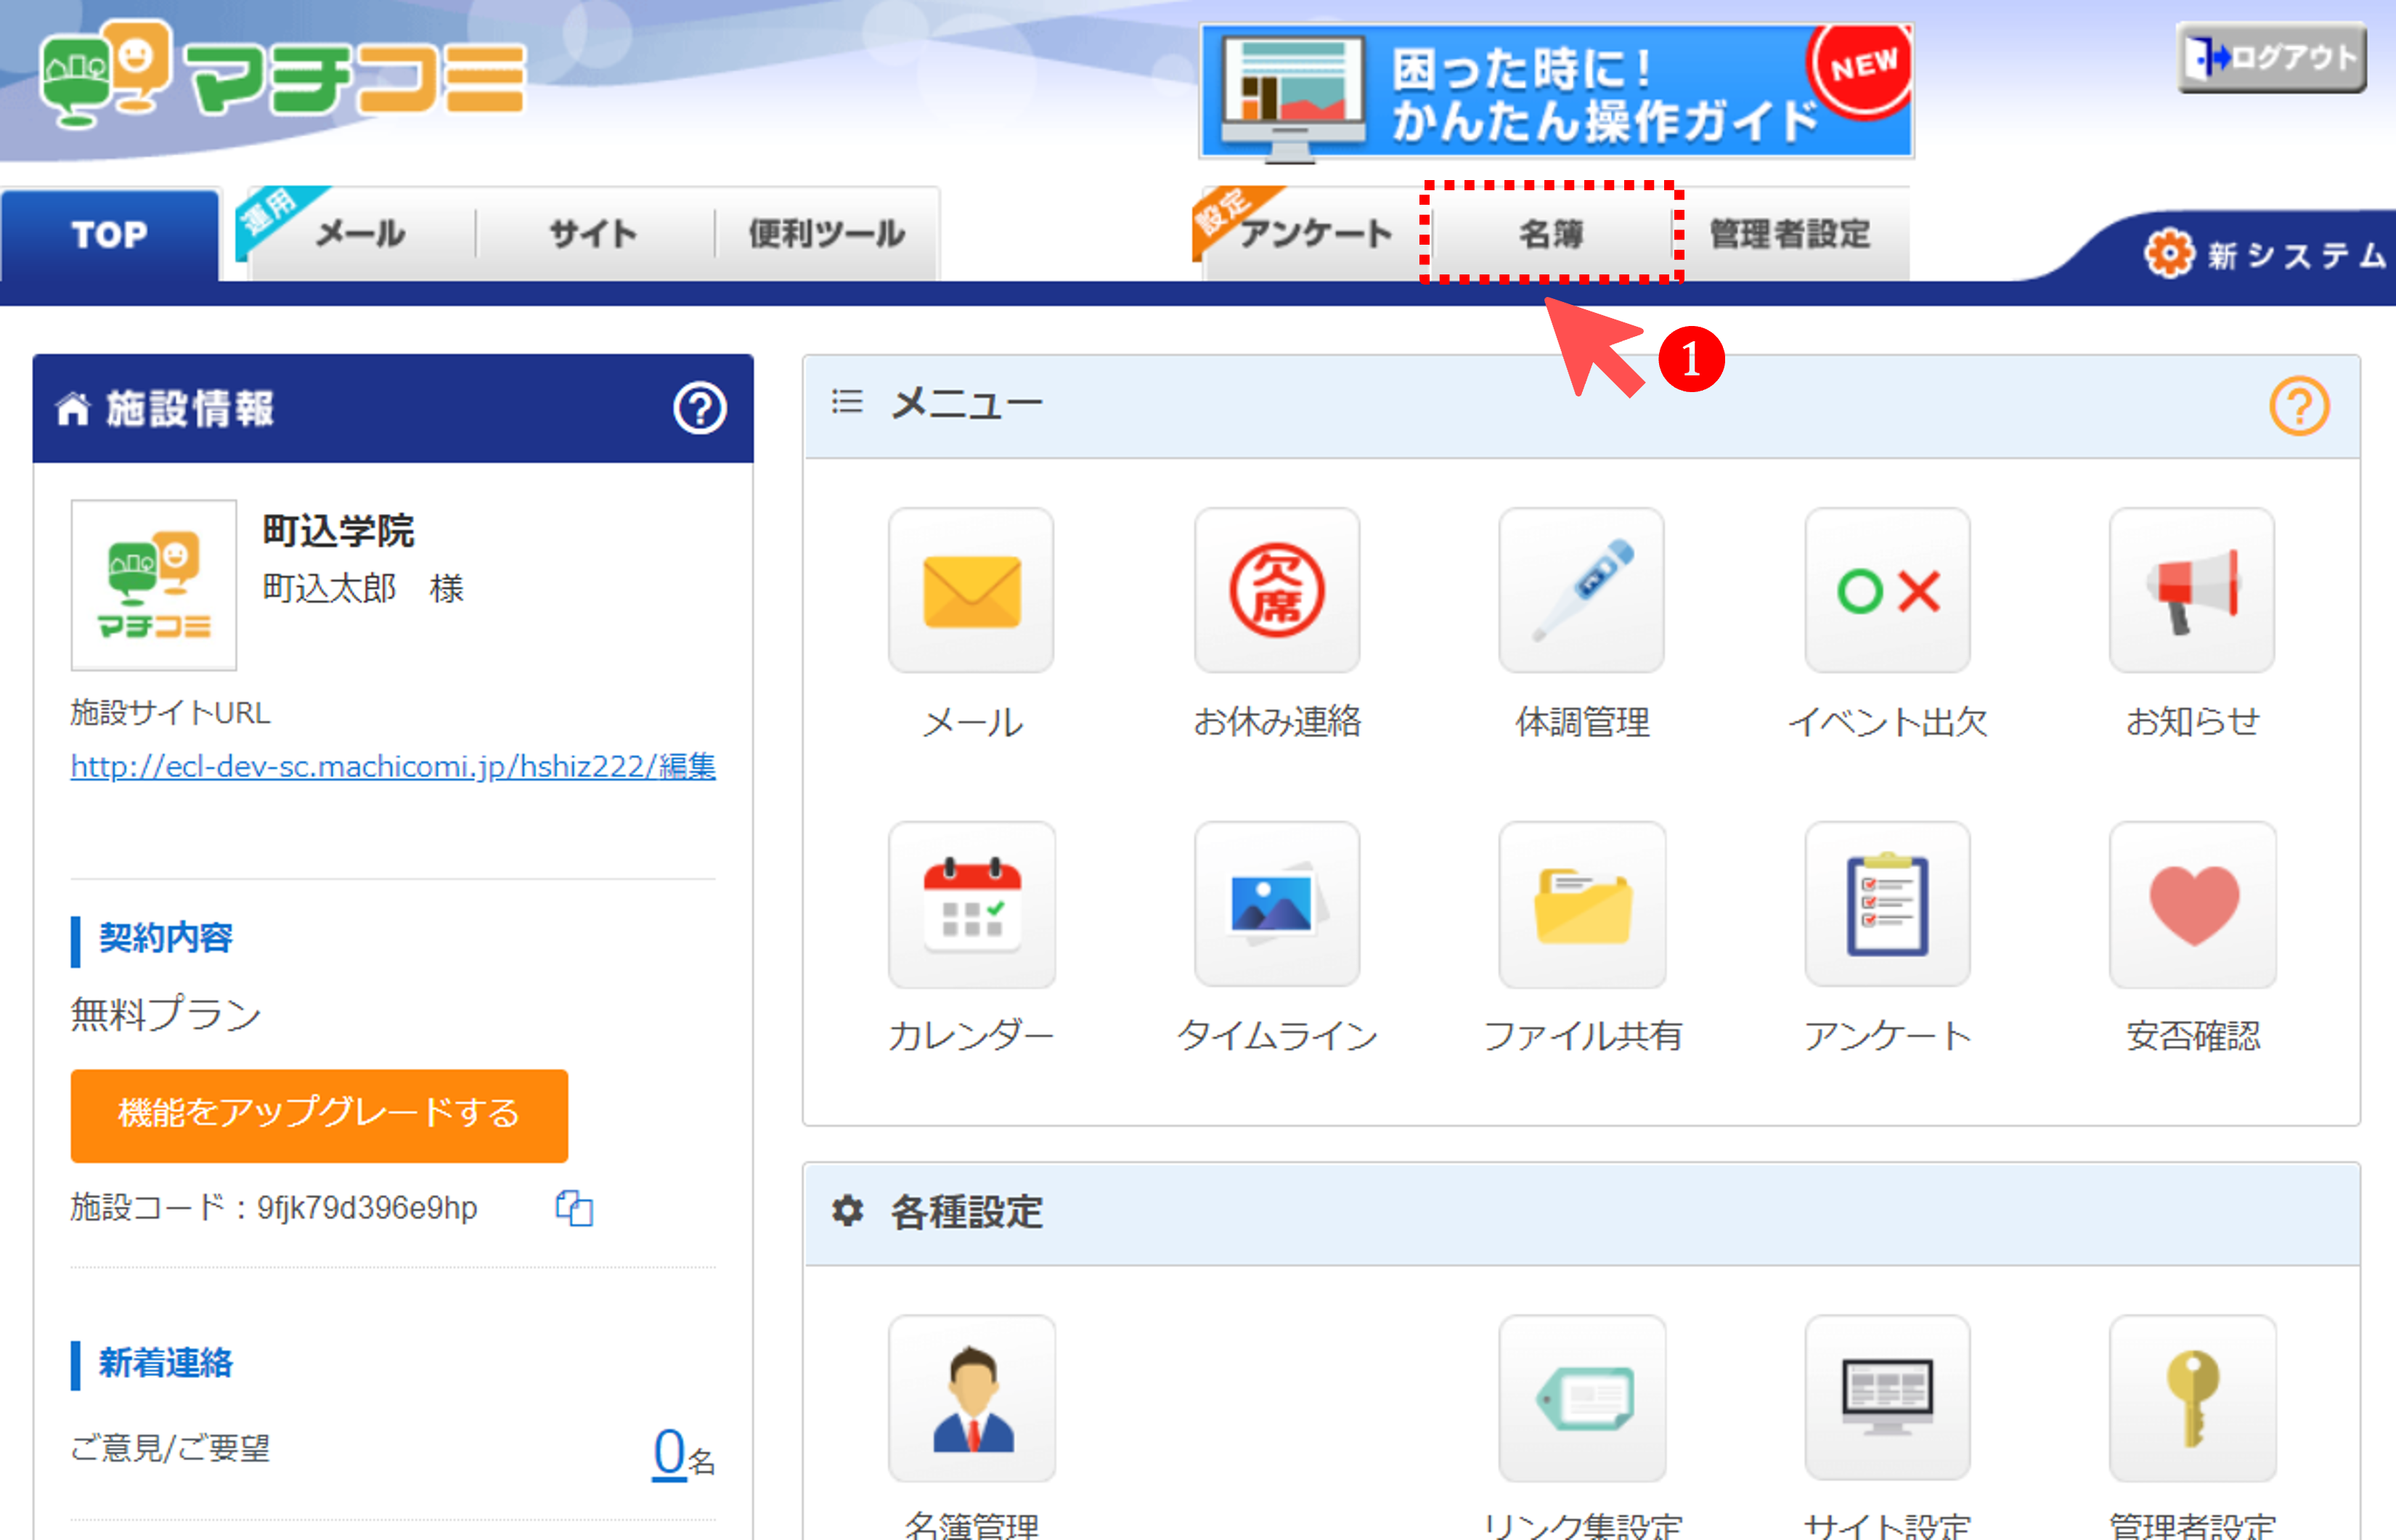
Task: Click the 契約内容 heading
Action: 165,938
